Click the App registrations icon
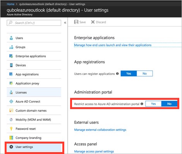 click(11, 74)
